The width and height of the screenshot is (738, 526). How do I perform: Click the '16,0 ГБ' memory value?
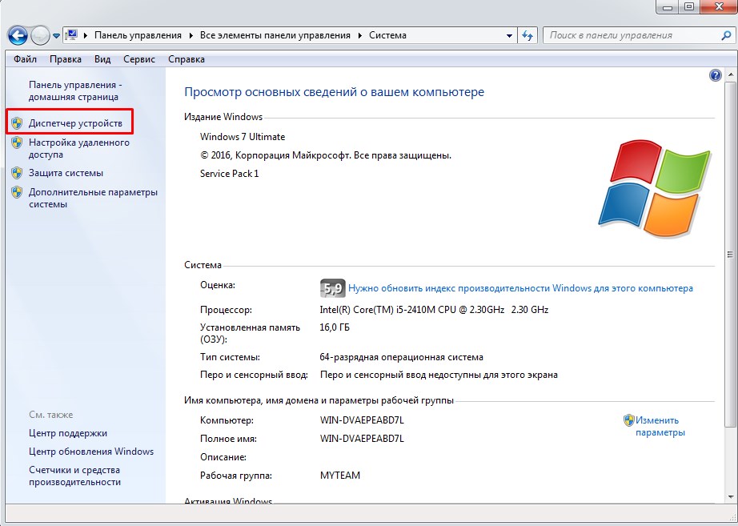pos(335,327)
